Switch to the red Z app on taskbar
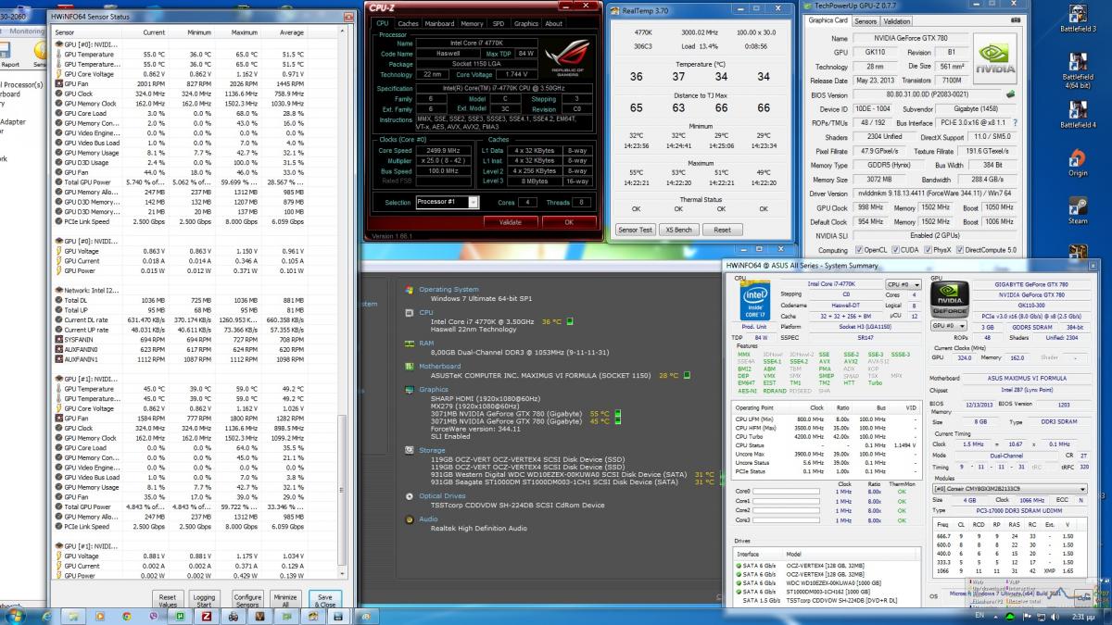 tap(206, 616)
